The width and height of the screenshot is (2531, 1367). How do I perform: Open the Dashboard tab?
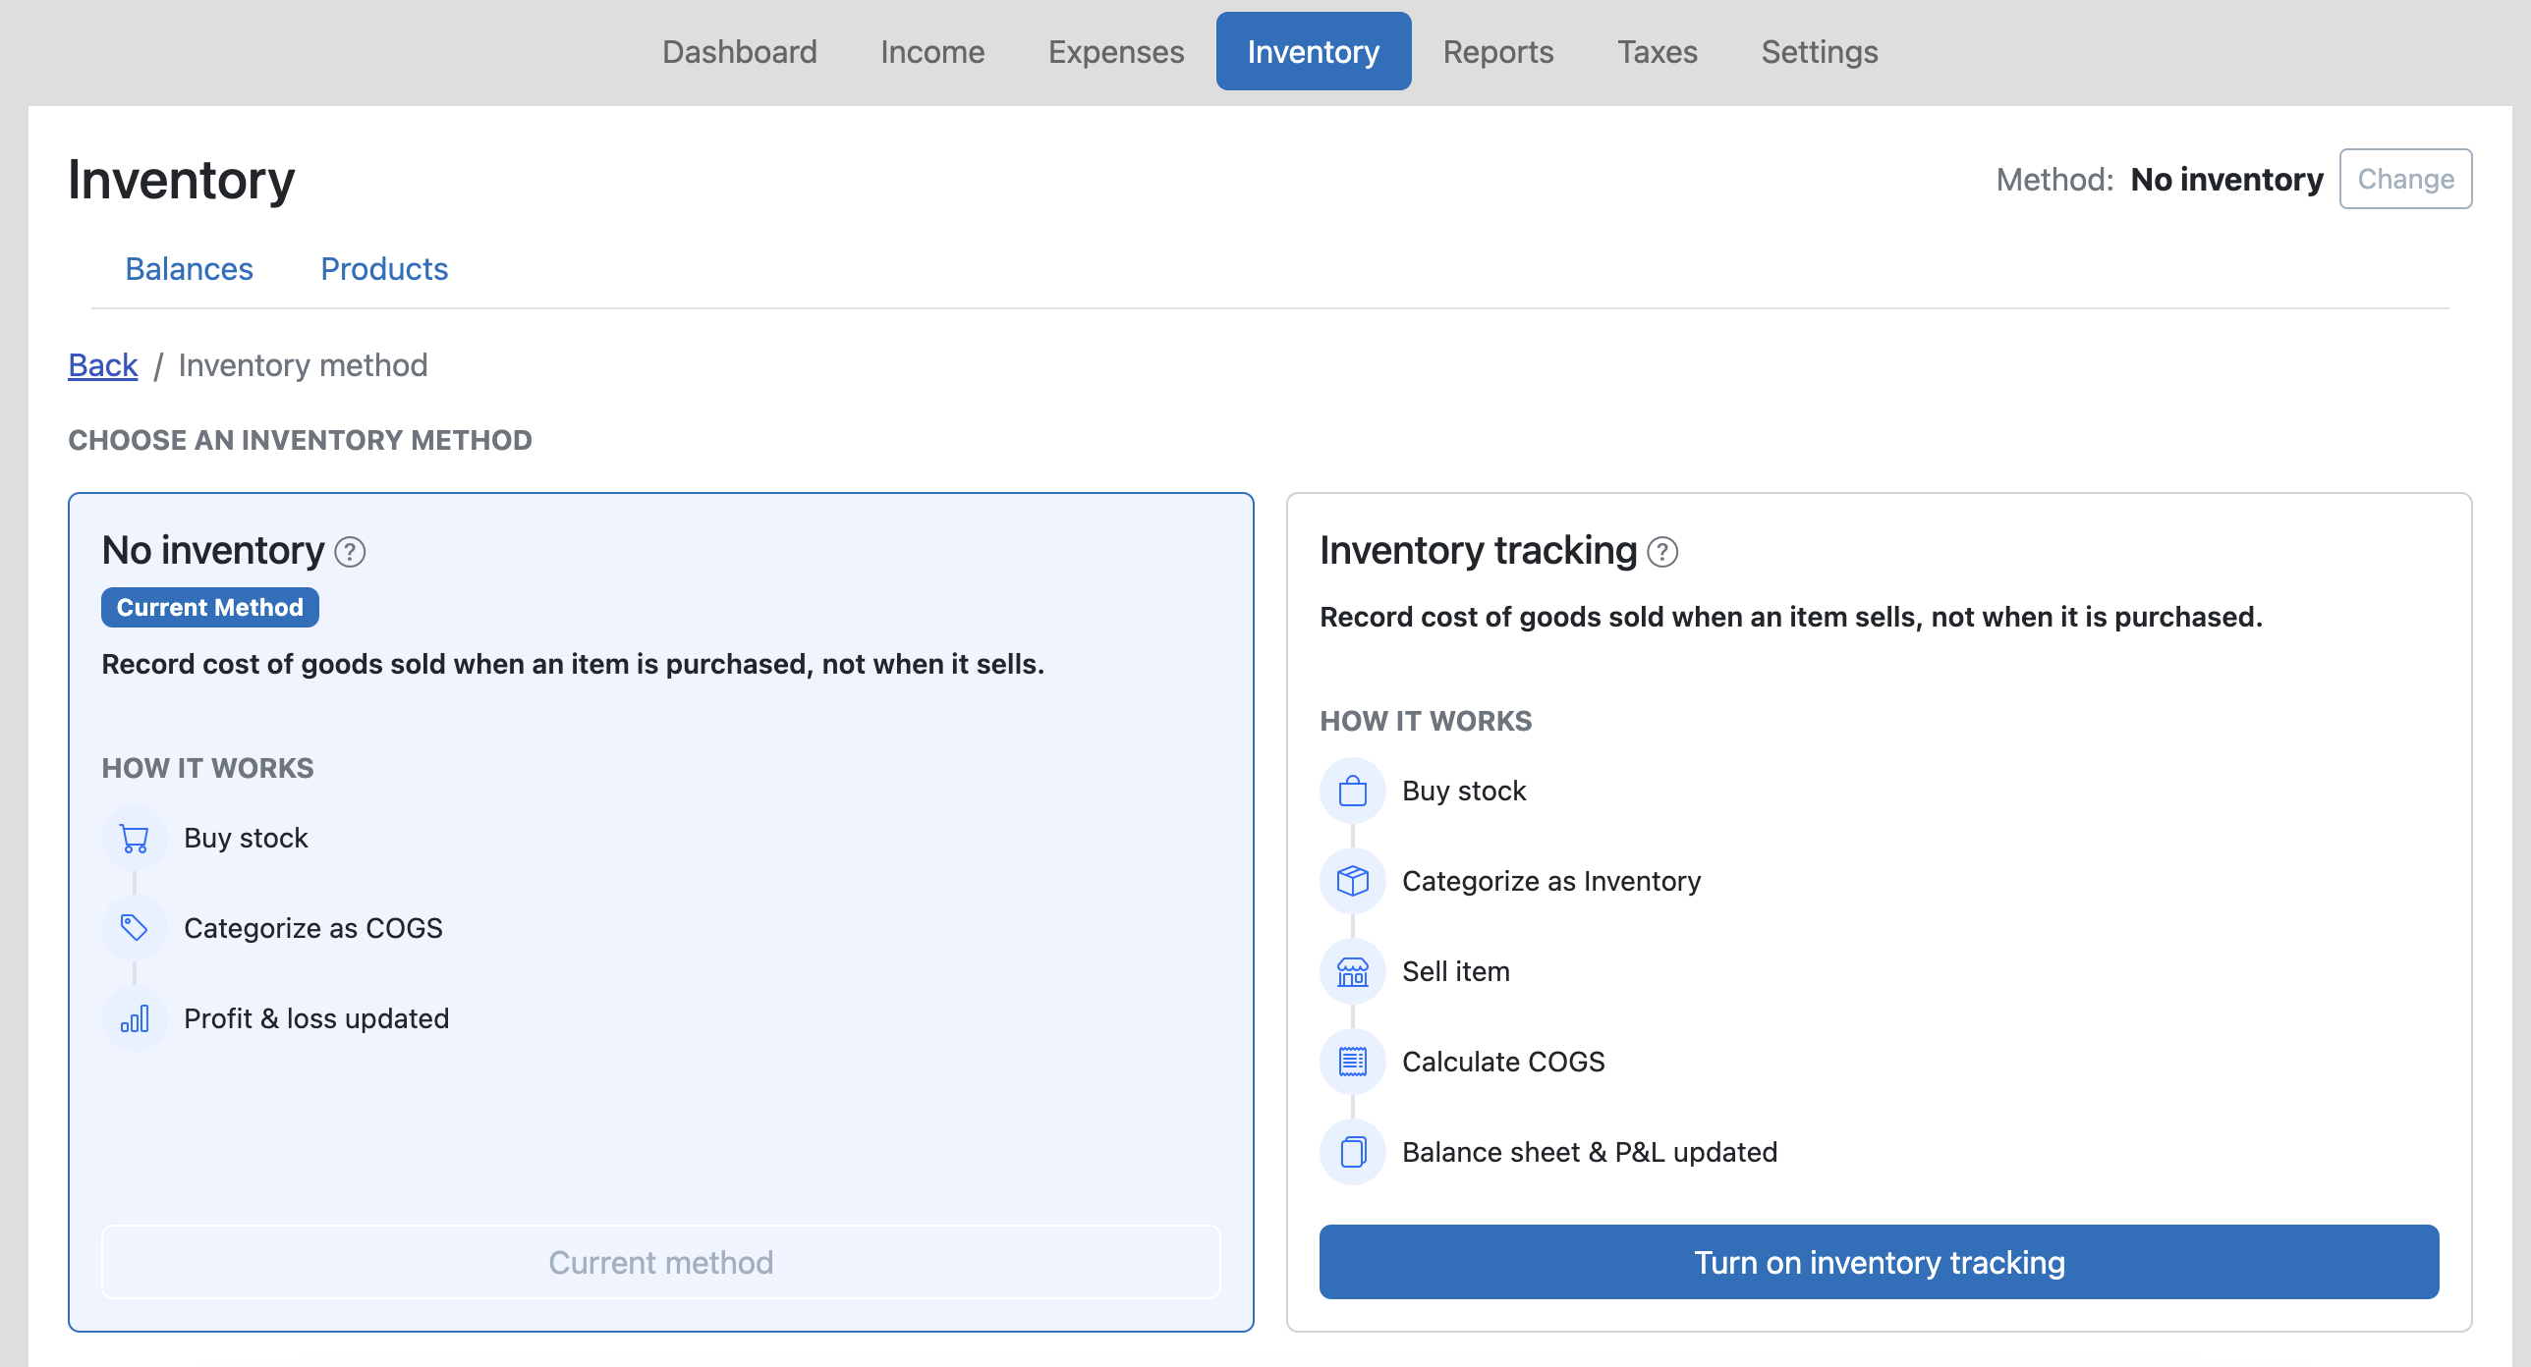pos(740,51)
